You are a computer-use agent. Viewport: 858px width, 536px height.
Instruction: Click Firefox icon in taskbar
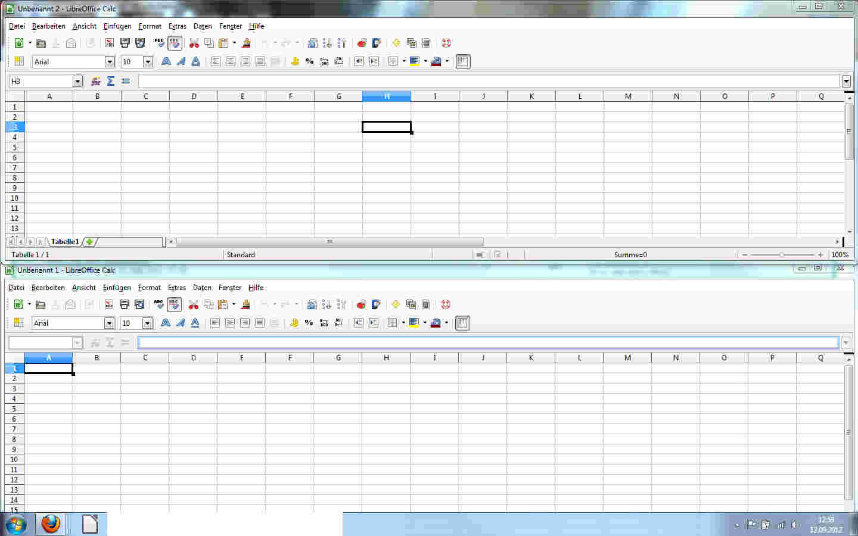[51, 525]
